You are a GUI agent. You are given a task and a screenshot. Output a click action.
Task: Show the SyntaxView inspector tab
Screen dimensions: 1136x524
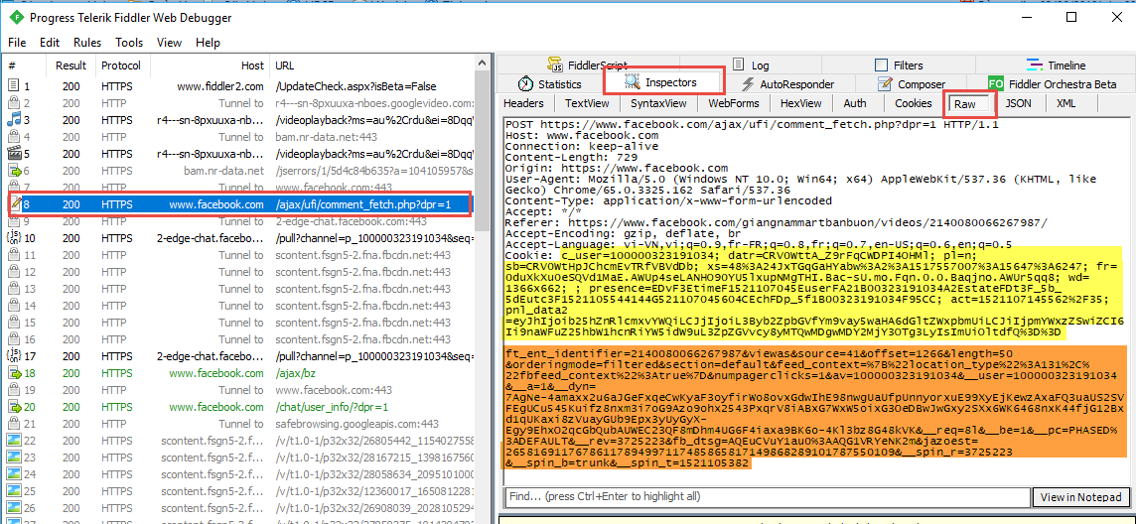657,103
